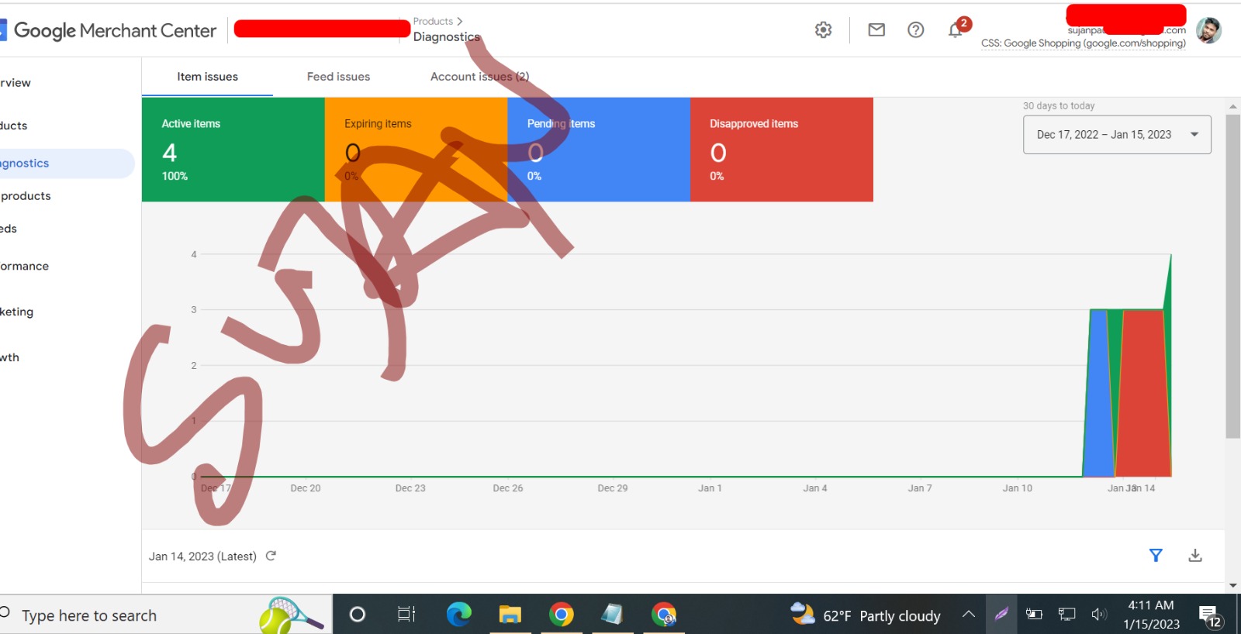Viewport: 1241px width, 634px height.
Task: Open the feather pen tray icon
Action: pyautogui.click(x=1001, y=615)
